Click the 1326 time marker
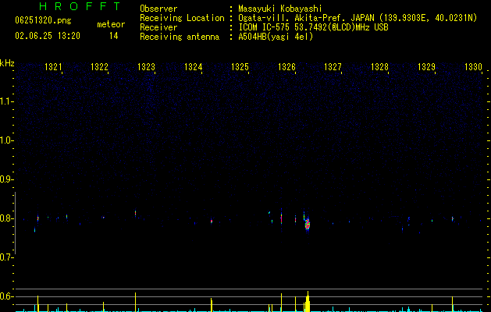The image size is (491, 312). (x=286, y=67)
